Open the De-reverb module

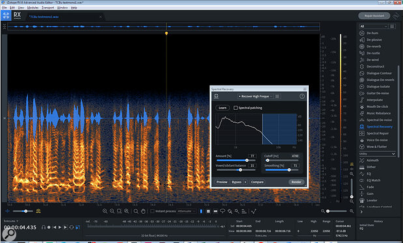click(x=374, y=47)
